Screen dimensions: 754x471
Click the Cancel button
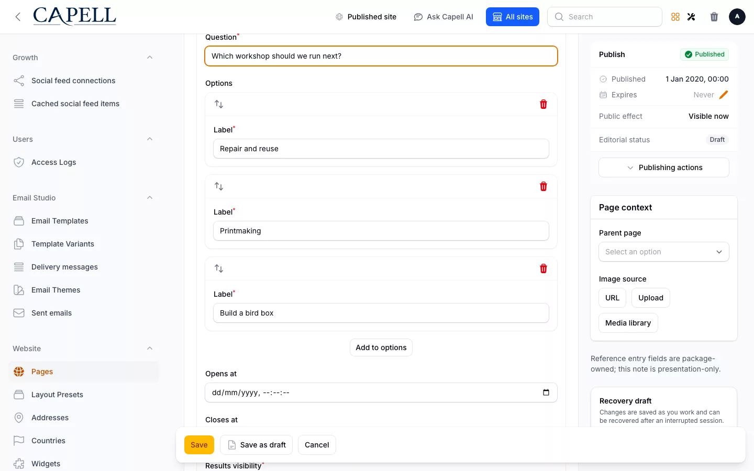pyautogui.click(x=317, y=445)
